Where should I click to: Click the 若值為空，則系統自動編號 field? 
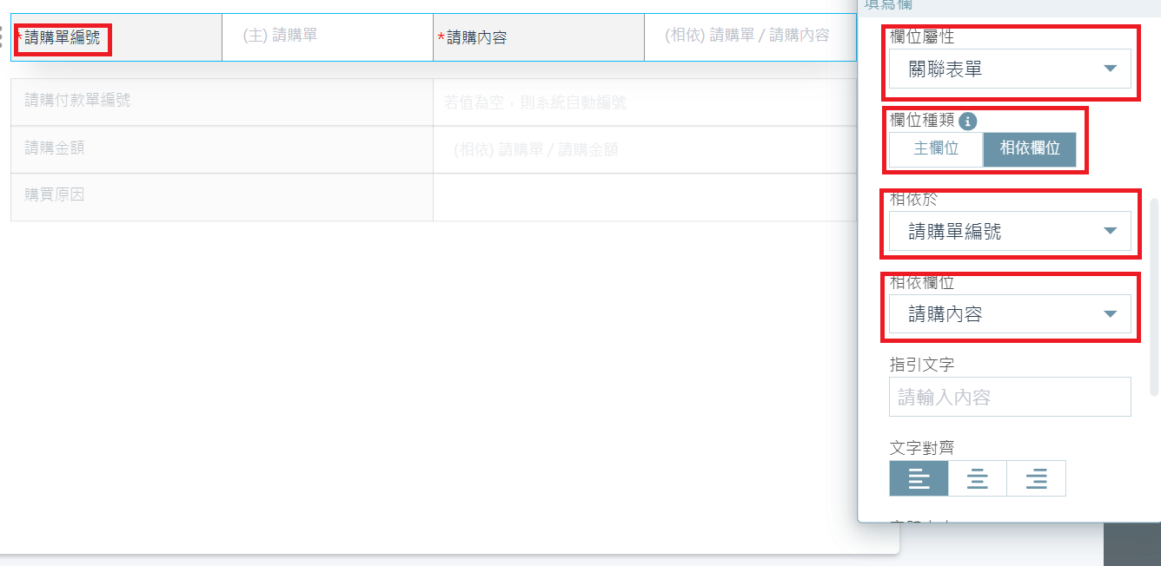tap(643, 102)
